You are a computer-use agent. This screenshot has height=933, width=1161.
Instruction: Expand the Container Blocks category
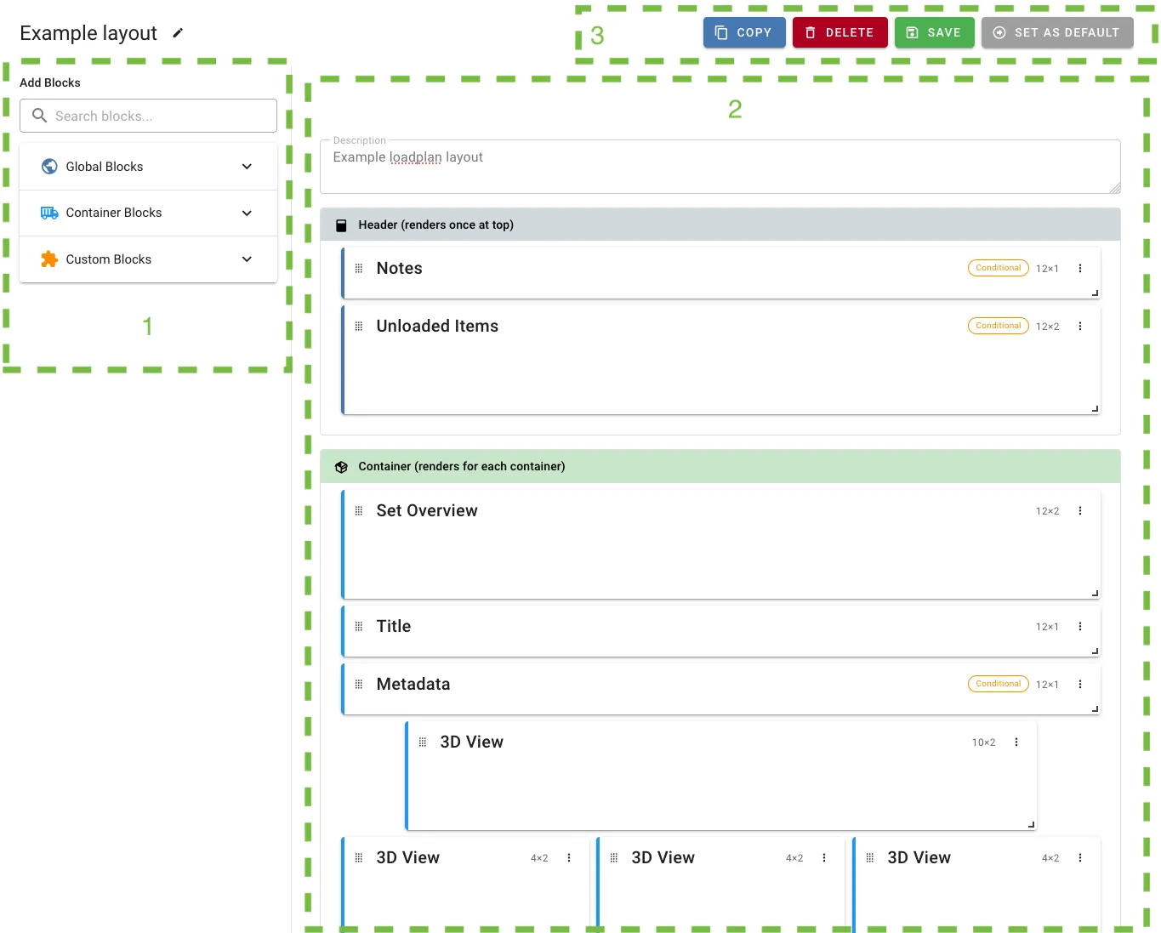coord(247,213)
